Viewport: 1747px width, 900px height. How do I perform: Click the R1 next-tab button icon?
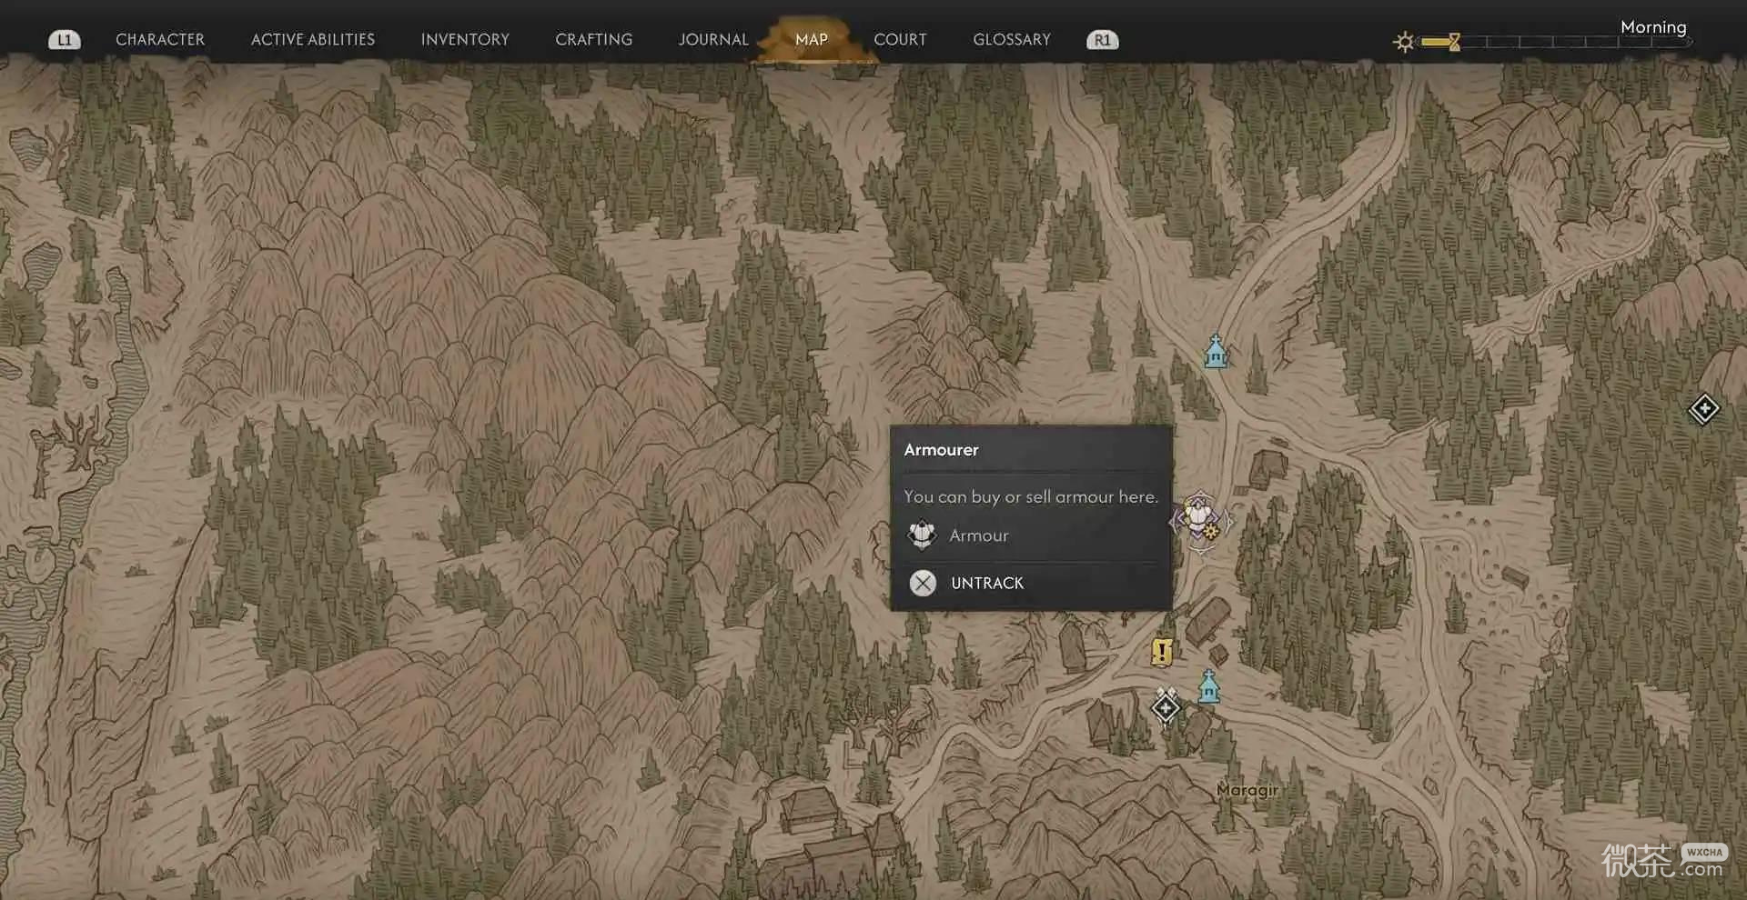tap(1103, 40)
